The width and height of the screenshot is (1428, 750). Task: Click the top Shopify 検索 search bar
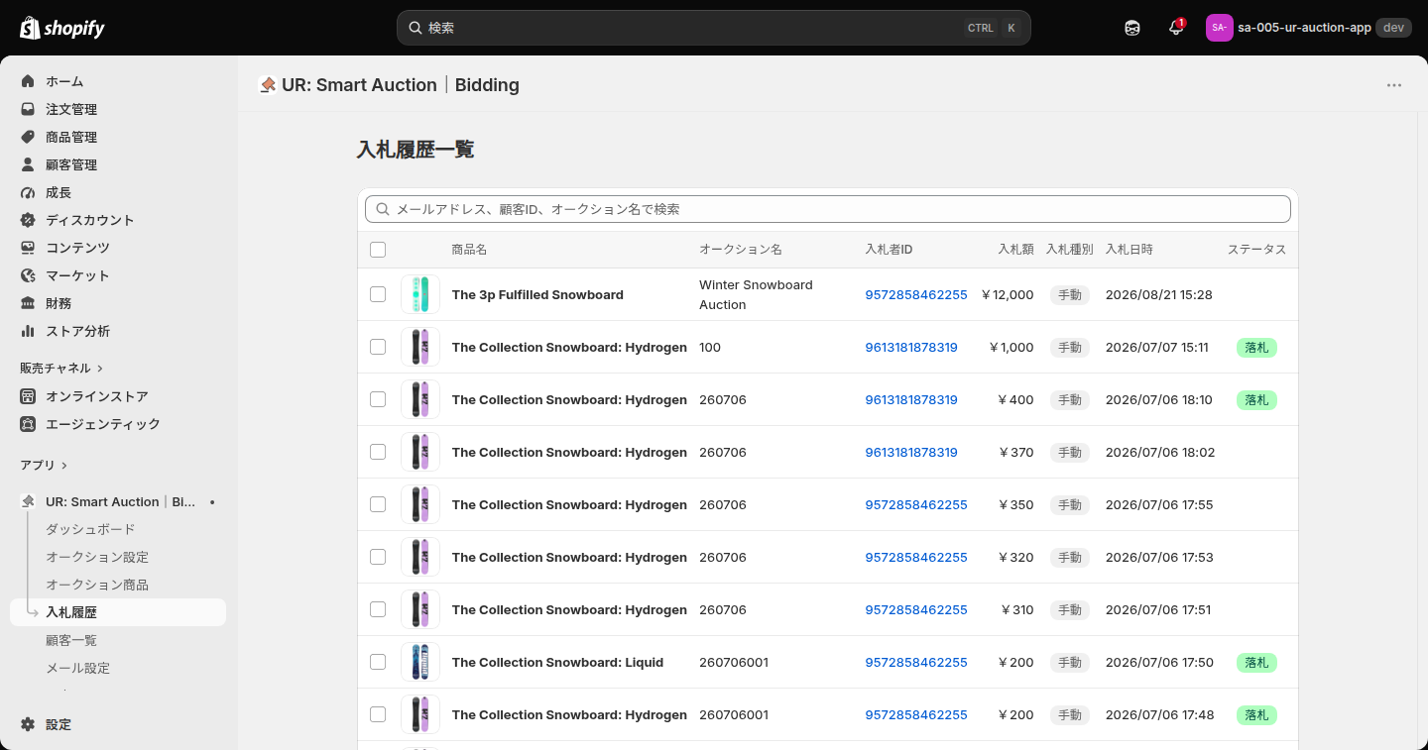tap(714, 28)
